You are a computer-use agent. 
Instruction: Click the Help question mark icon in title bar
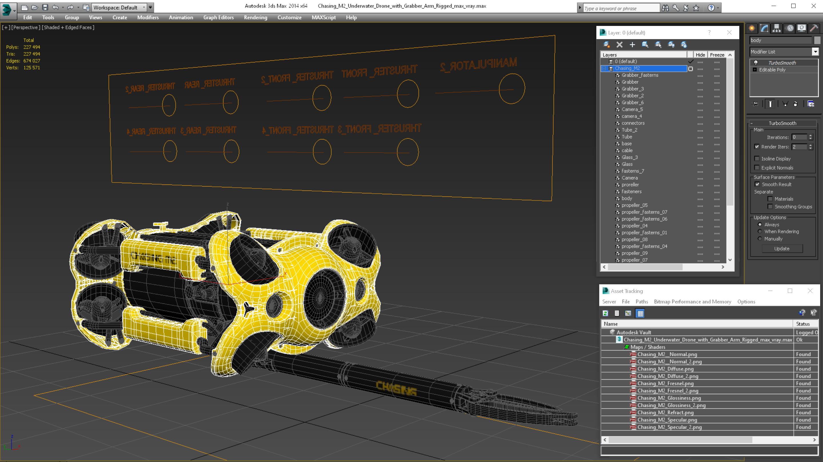(x=711, y=8)
